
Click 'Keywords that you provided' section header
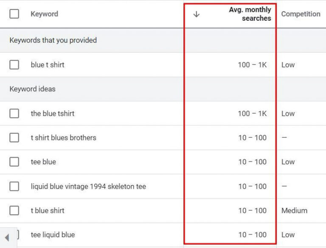pyautogui.click(x=53, y=40)
